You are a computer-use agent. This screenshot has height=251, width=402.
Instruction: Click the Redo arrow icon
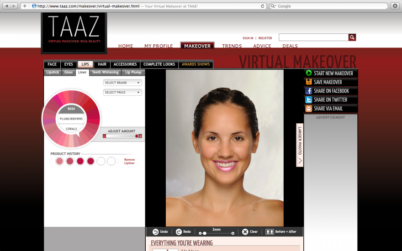pos(179,232)
